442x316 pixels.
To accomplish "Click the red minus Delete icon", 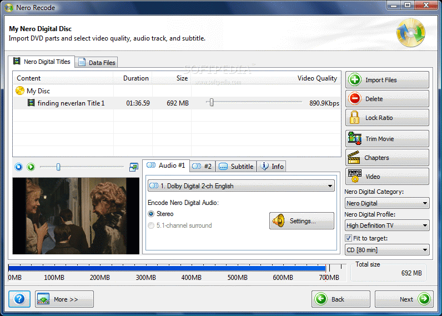I will [355, 99].
